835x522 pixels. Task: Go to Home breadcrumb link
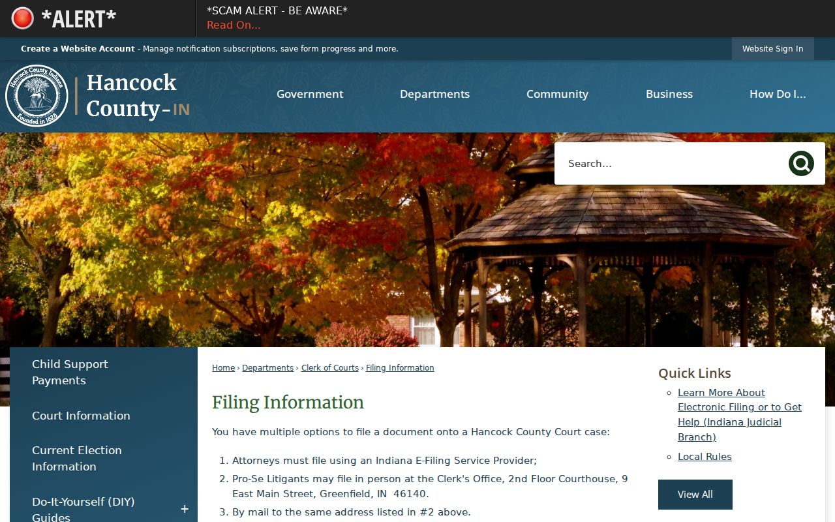tap(223, 368)
